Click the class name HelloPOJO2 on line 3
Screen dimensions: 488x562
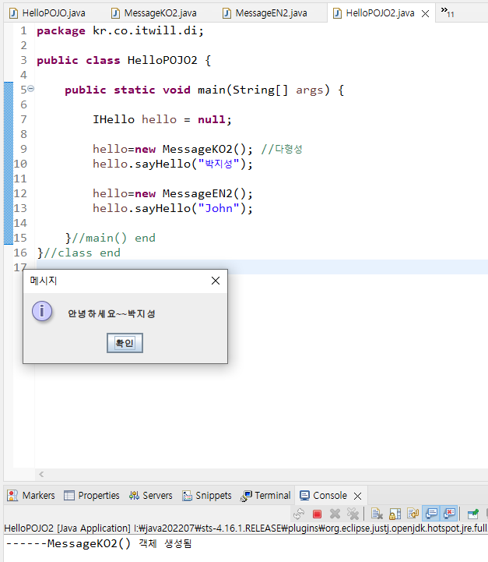point(162,60)
